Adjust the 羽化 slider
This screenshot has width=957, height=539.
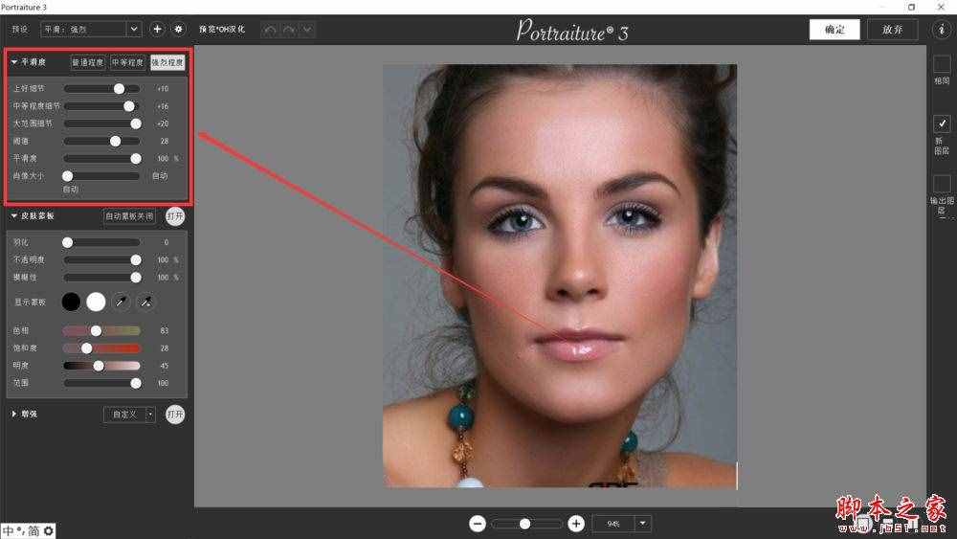tap(102, 242)
